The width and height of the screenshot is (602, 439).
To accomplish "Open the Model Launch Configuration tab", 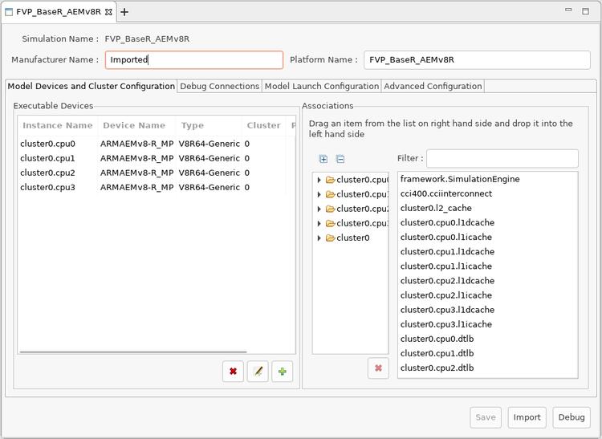I will click(x=321, y=86).
